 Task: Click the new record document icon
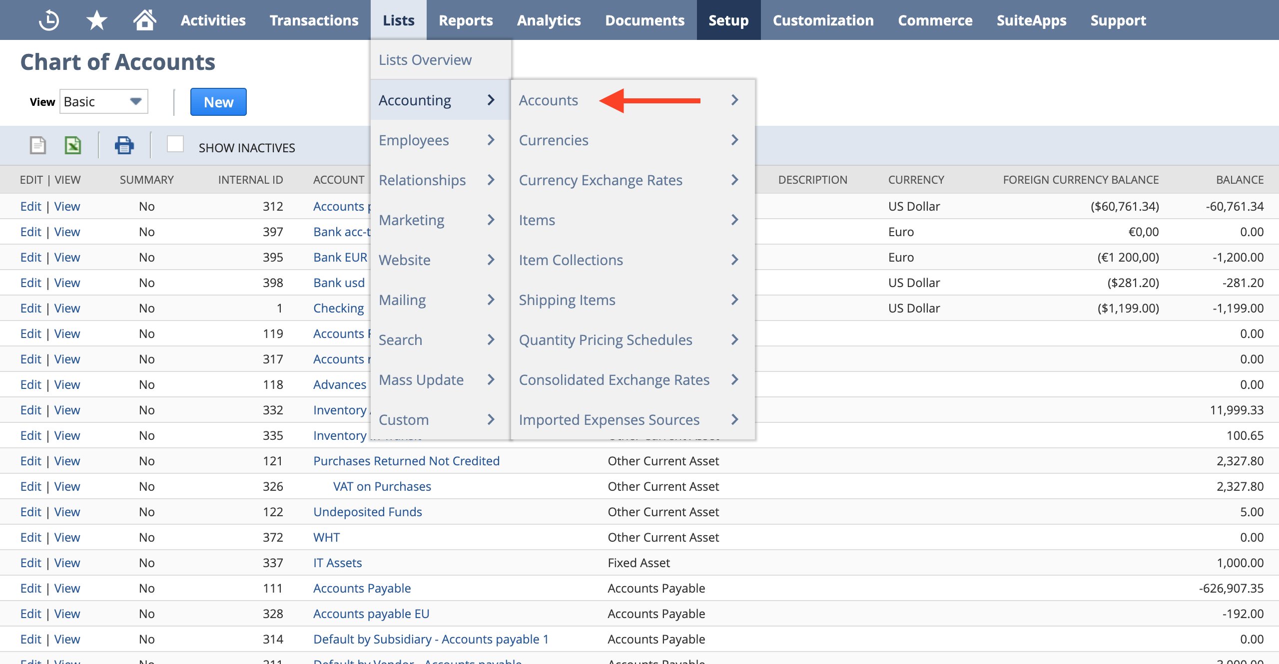[x=37, y=144]
